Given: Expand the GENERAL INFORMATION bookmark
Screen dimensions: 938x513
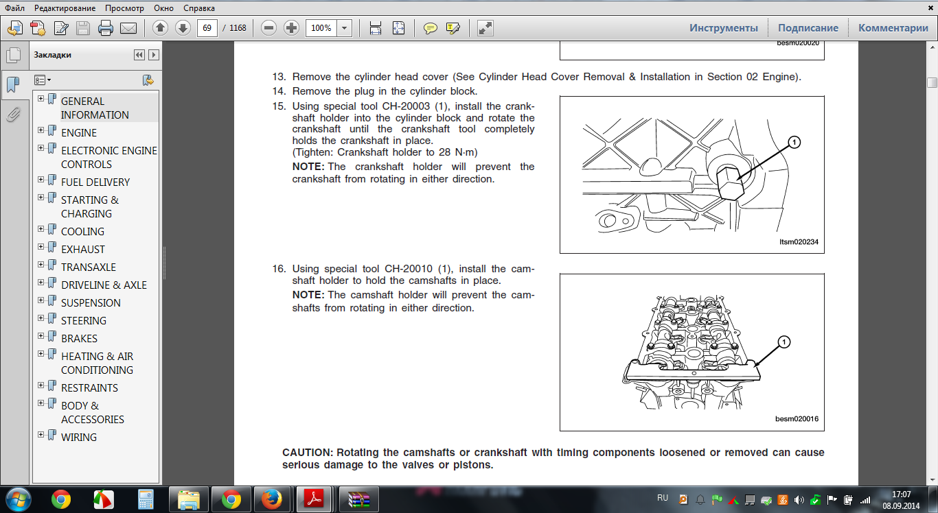Looking at the screenshot, I should point(41,99).
